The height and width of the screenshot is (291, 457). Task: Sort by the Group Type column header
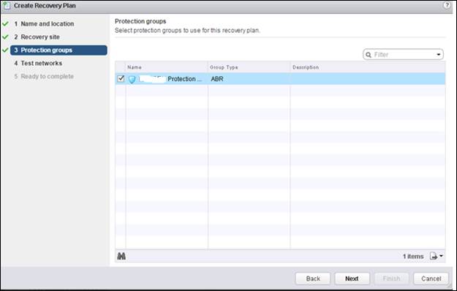click(x=249, y=67)
